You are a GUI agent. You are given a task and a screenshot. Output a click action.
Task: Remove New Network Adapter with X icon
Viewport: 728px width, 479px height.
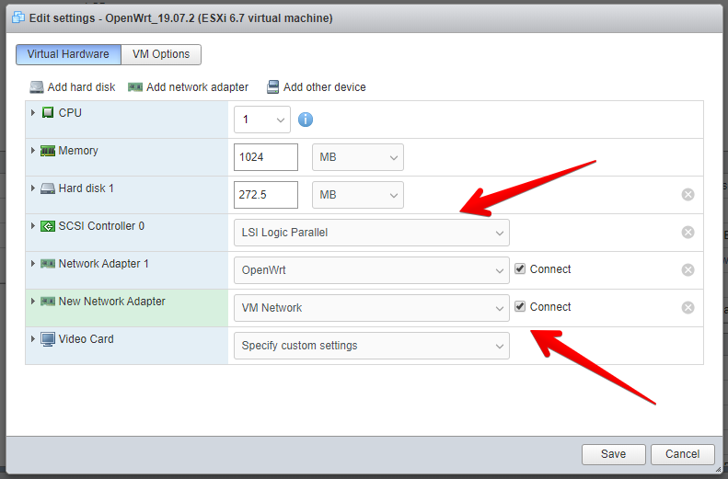[688, 308]
